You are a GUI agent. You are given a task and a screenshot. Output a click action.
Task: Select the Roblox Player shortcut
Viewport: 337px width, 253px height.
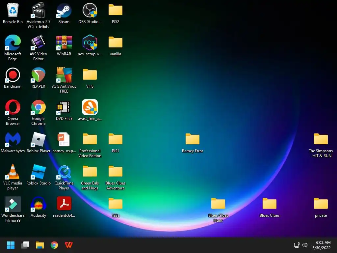click(x=38, y=139)
